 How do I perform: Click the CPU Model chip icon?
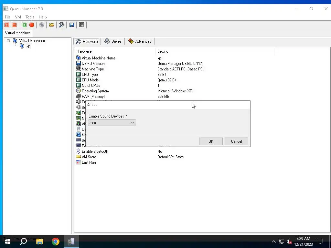(78, 80)
